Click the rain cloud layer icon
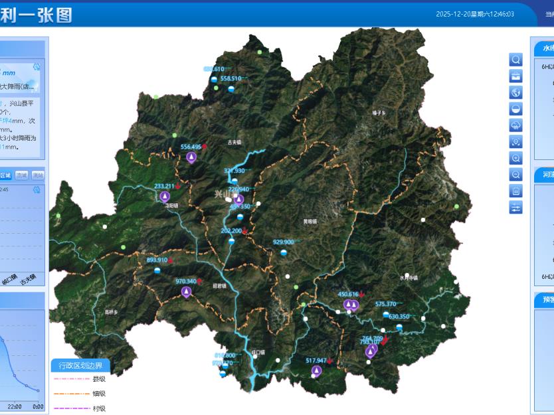The height and width of the screenshot is (415, 554). tap(515, 125)
